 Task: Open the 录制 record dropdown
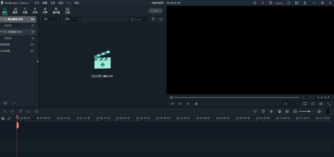tap(72, 19)
